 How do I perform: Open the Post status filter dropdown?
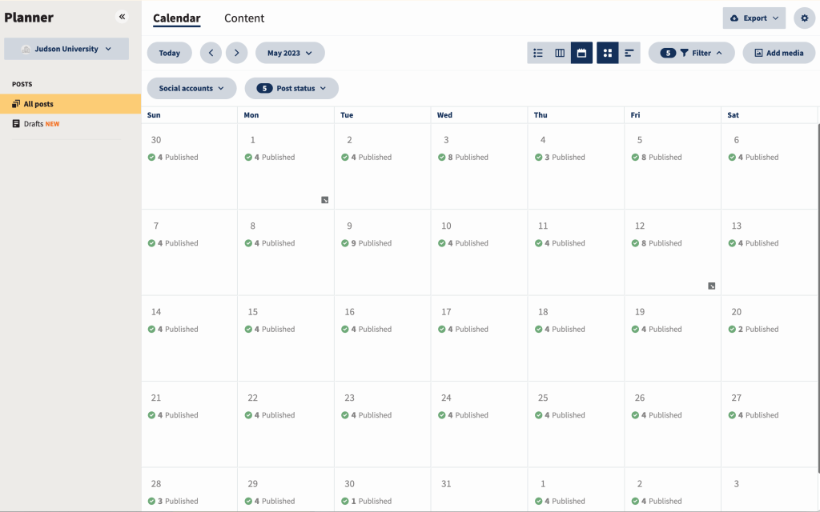pos(291,88)
